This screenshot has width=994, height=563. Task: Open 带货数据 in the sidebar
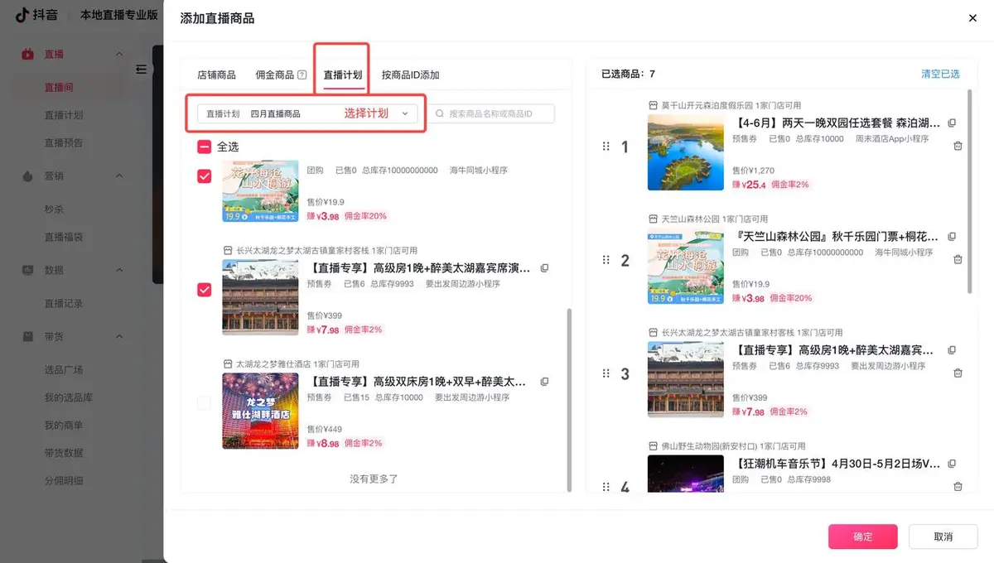(64, 453)
